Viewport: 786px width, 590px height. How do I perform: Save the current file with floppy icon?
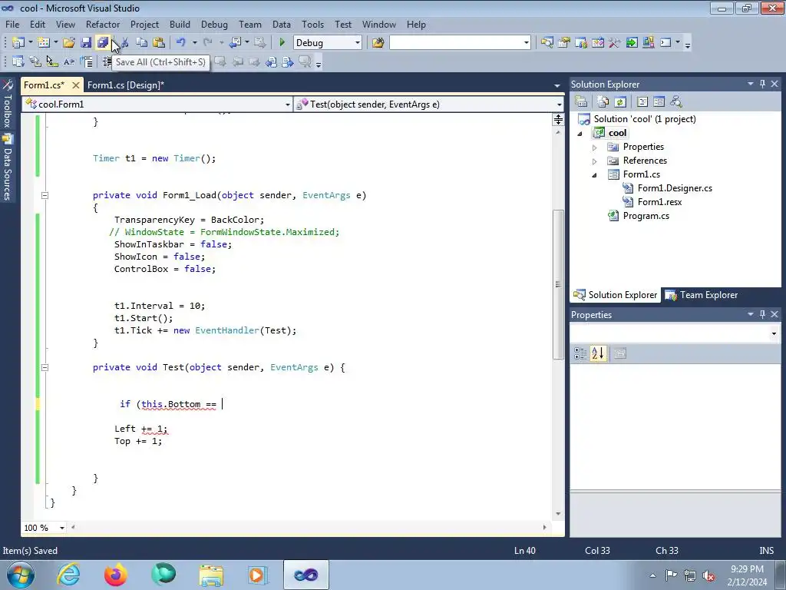click(x=86, y=43)
